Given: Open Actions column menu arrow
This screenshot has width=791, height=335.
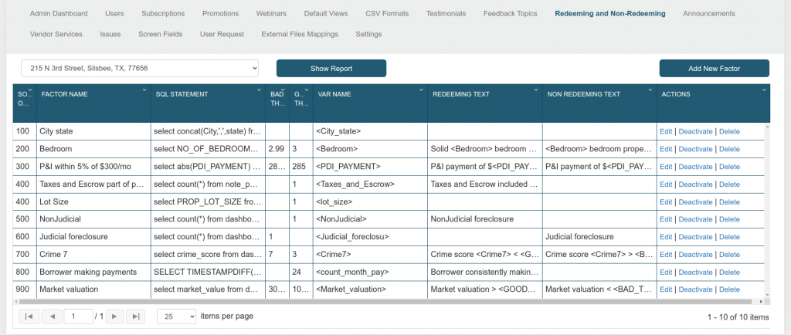Looking at the screenshot, I should 764,90.
